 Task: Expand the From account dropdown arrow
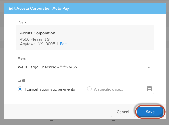[149, 67]
